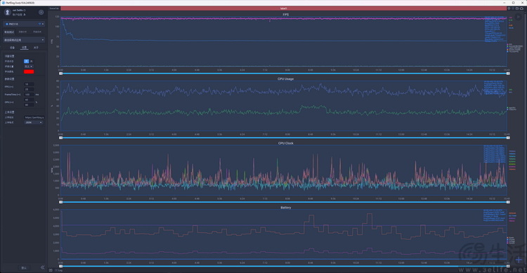Screen dimensions: 527x273
Task: Click the upload address URL input field
Action: (34, 117)
